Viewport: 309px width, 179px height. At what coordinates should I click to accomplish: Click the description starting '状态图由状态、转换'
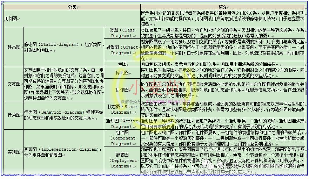(223, 109)
